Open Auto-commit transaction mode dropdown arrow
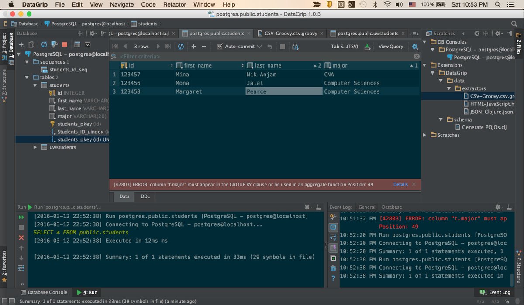The height and width of the screenshot is (305, 524). (x=259, y=46)
